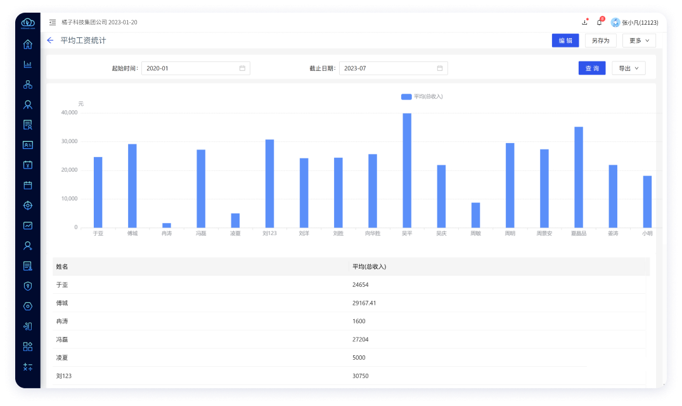The image size is (682, 406).
Task: Select the value 27204
Action: click(x=360, y=339)
